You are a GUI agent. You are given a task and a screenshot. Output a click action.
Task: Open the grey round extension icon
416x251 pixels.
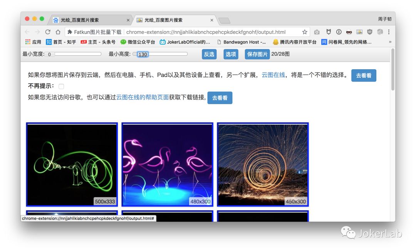coord(380,32)
